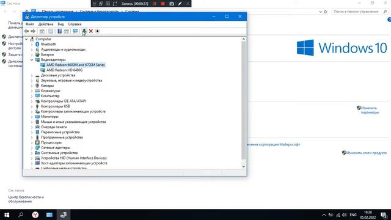Select the Мониторы row
391x220 pixels.
coord(49,117)
